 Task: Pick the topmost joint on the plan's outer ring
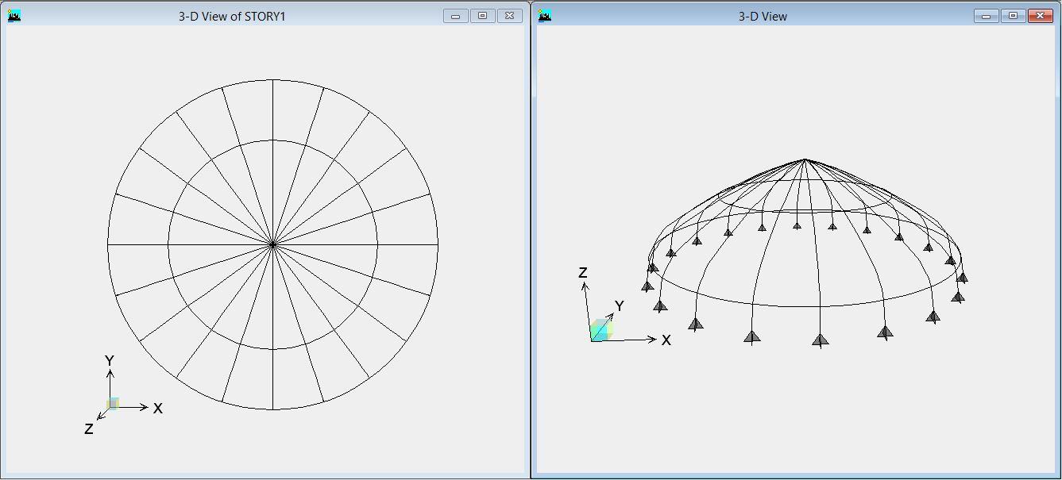point(273,80)
